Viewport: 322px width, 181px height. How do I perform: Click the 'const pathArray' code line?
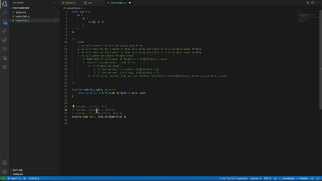[111, 93]
